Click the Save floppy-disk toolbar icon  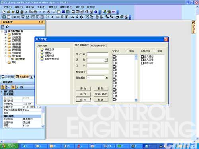[18, 12]
